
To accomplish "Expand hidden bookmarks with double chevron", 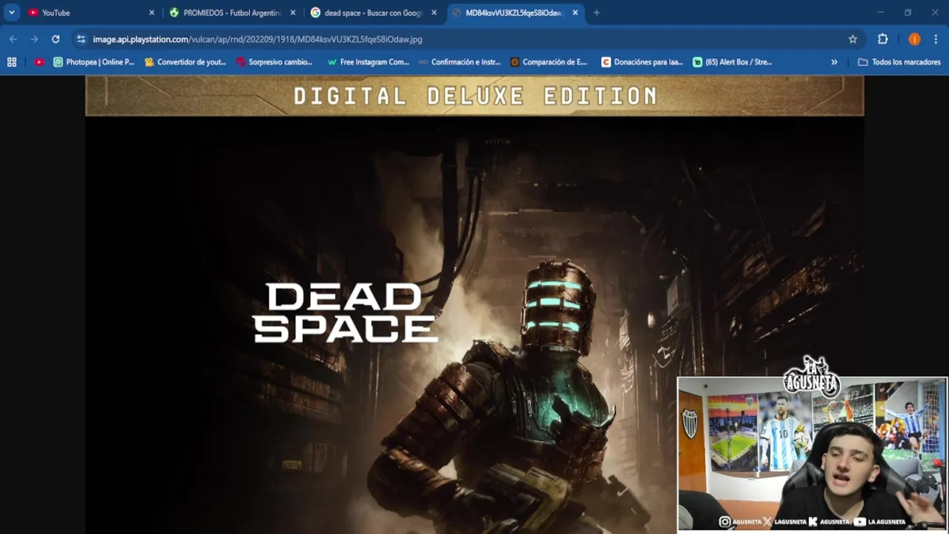I will pyautogui.click(x=834, y=62).
